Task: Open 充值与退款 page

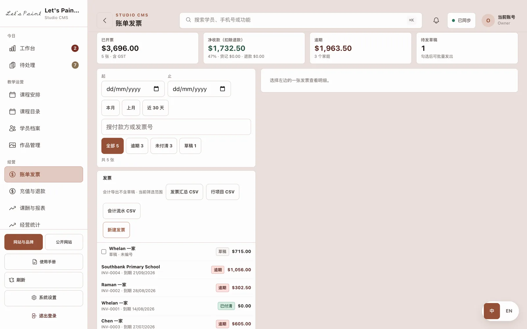Action: [x=44, y=191]
